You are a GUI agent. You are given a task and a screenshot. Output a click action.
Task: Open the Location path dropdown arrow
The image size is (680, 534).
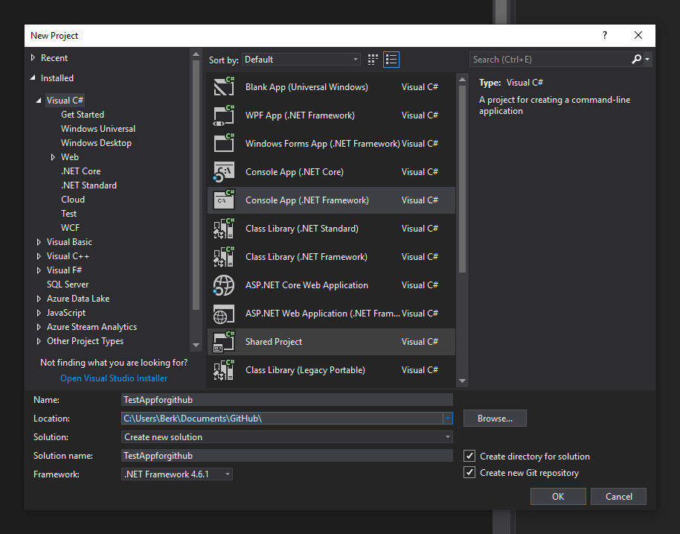pos(448,418)
